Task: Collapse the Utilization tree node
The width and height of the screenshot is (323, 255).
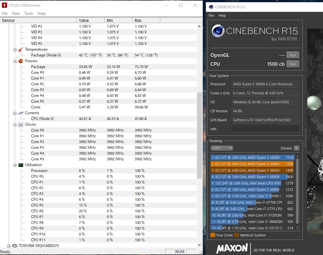Action: point(15,165)
